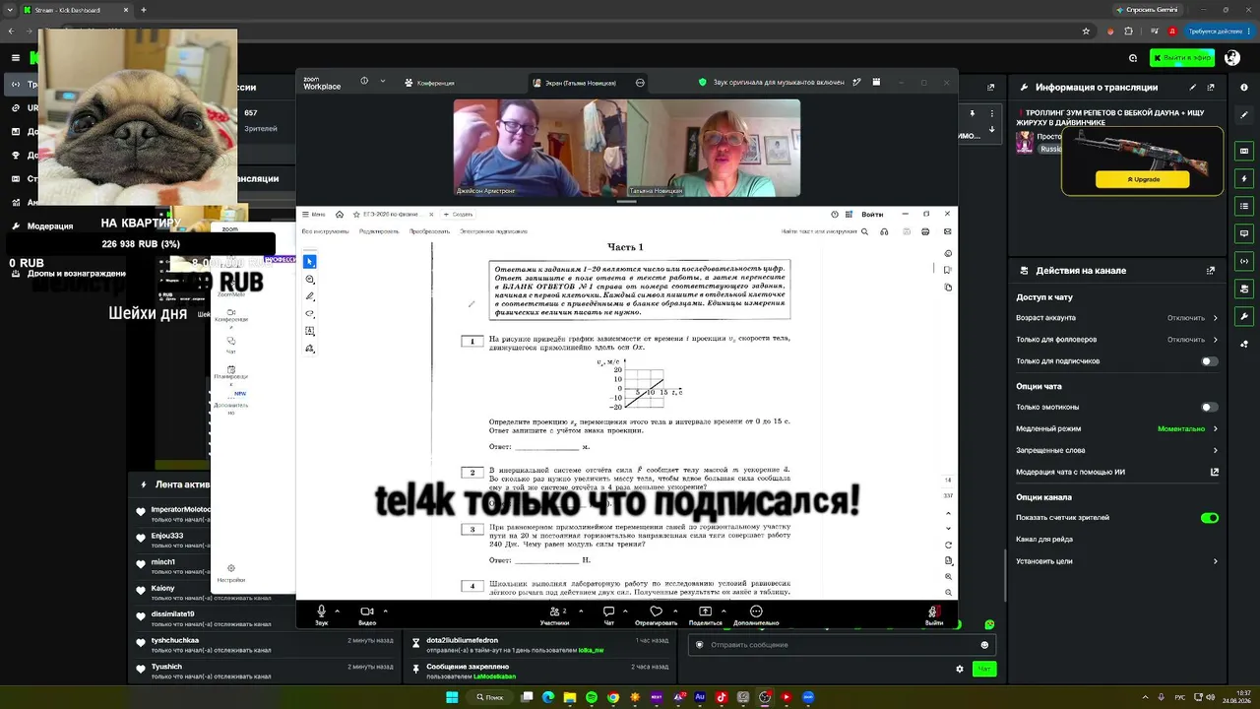Click Создать in the PDF tab bar
The height and width of the screenshot is (709, 1260).
point(459,214)
